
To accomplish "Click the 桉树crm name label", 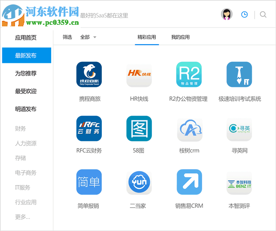I will 189,151.
